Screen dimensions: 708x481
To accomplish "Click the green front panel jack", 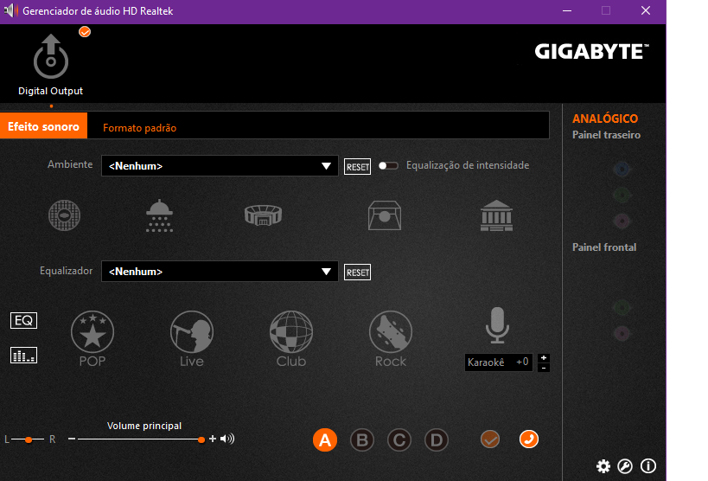I will [x=622, y=308].
